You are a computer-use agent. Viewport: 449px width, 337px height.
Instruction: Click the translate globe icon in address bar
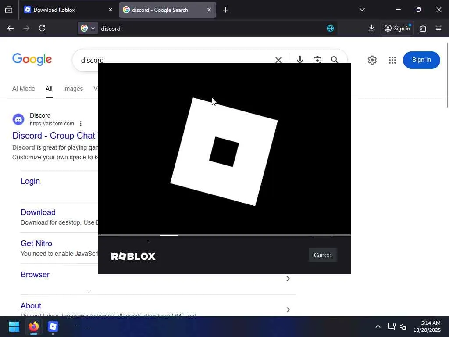[330, 28]
